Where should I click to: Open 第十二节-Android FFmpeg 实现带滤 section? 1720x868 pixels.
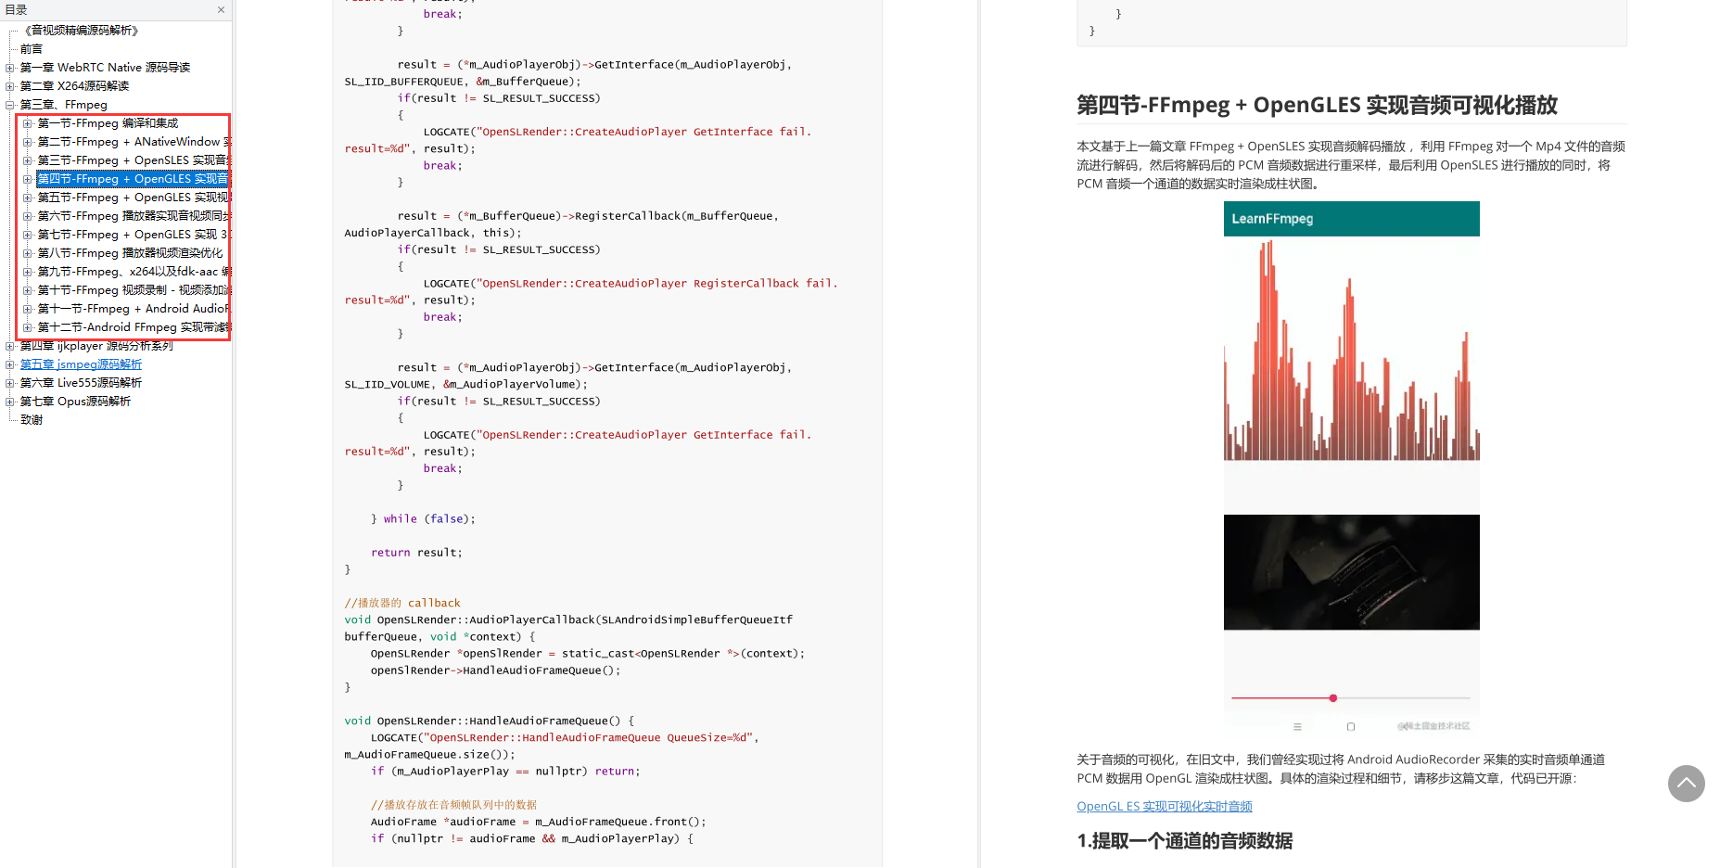134,327
